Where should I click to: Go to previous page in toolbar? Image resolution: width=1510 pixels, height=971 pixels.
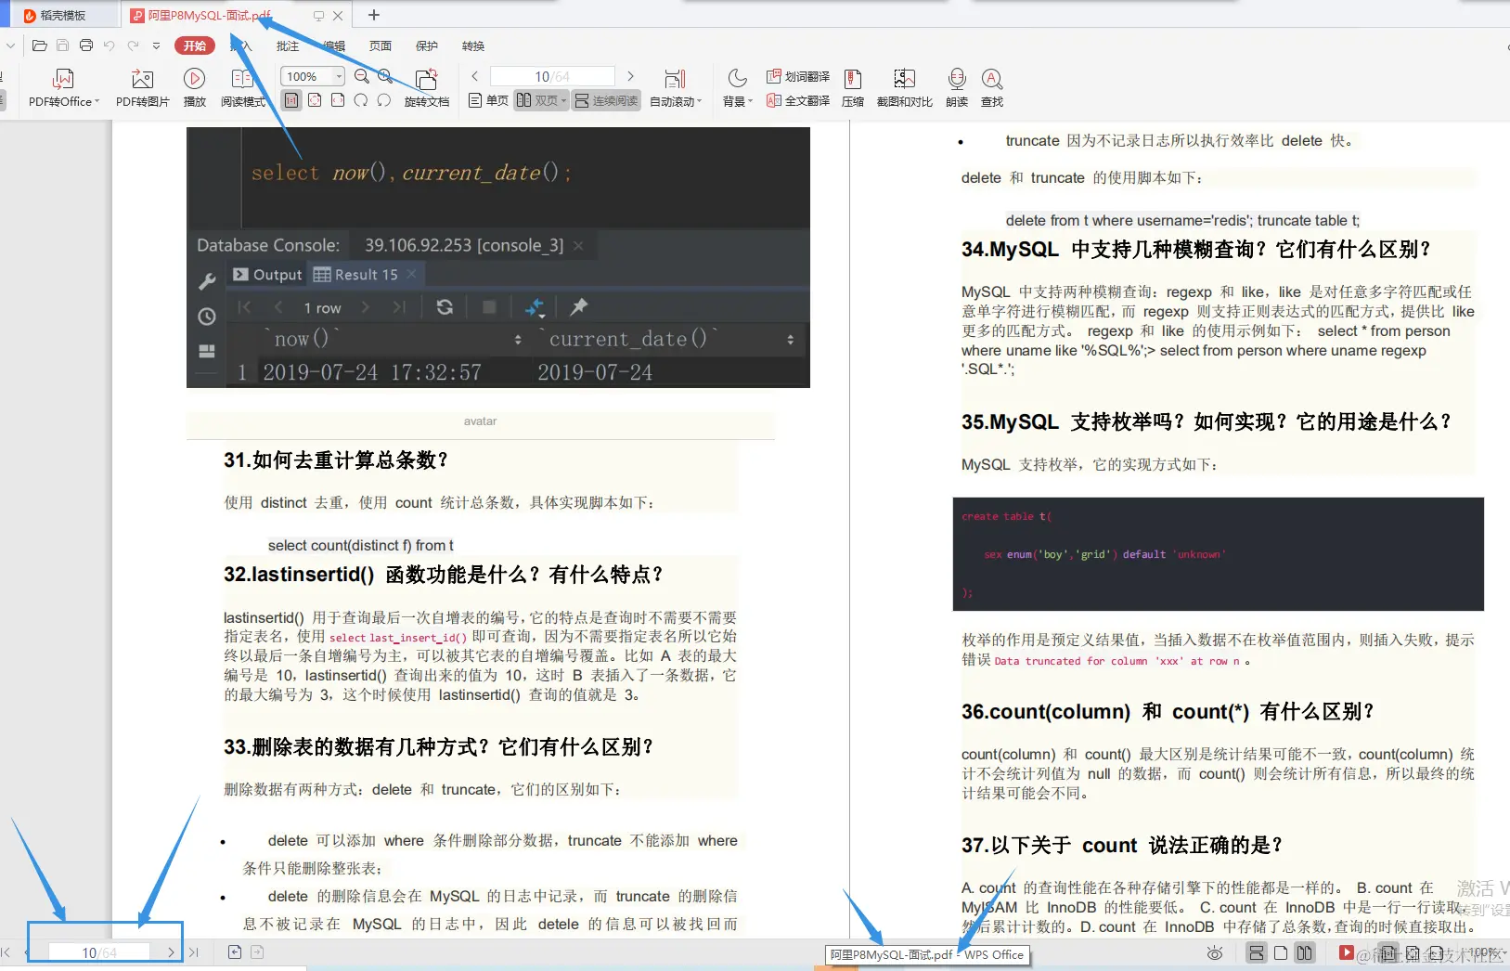tap(475, 76)
